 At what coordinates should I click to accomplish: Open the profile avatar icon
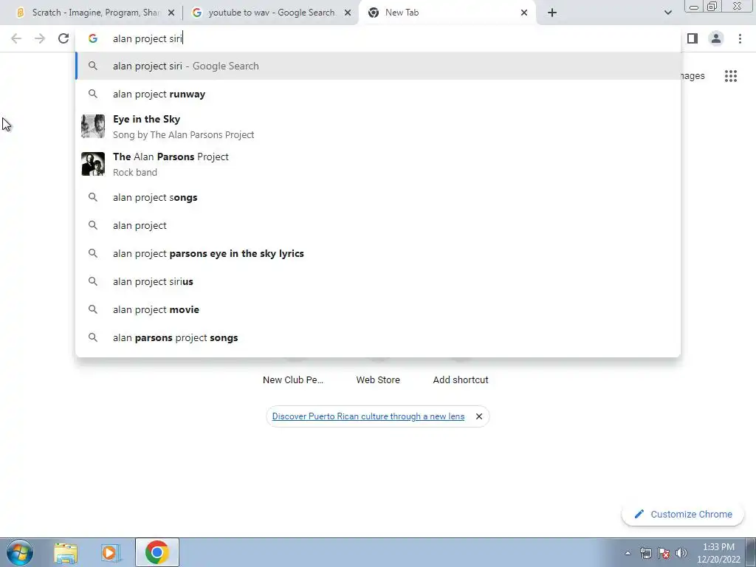coord(716,38)
